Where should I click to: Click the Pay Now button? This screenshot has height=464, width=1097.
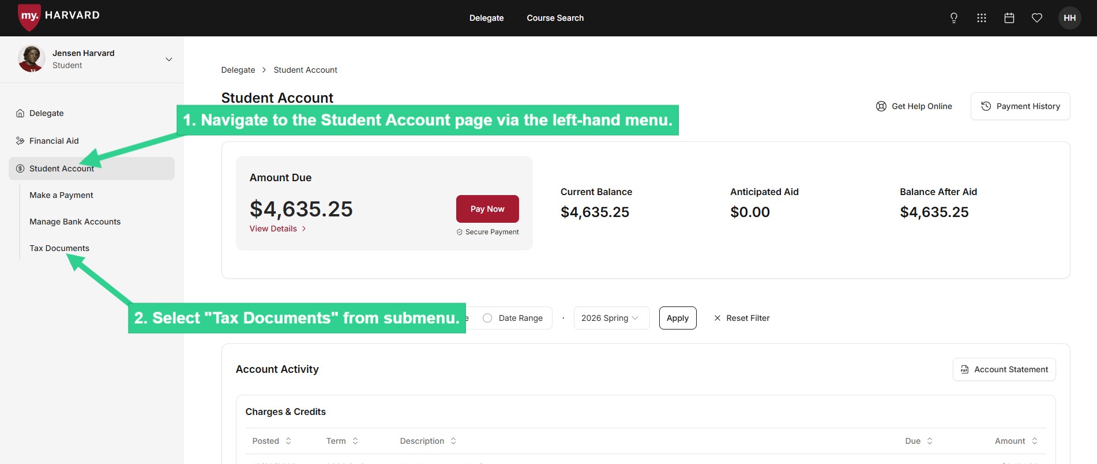click(x=487, y=209)
